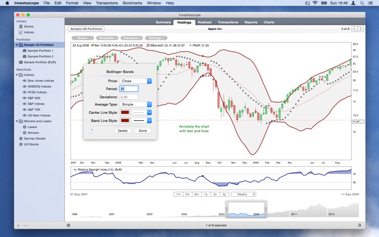379x237 pixels.
Task: Collapse the Sample US Portfolios folder
Action: (x=17, y=45)
